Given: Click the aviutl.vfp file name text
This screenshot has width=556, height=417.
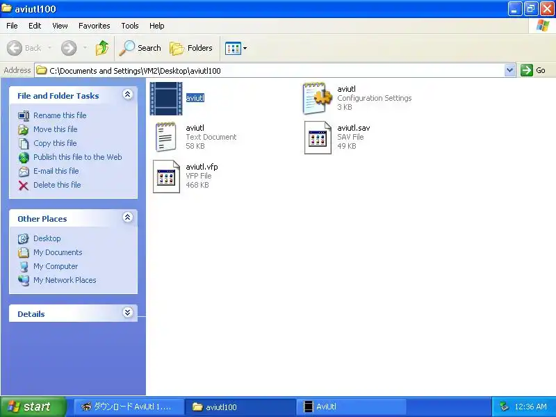Looking at the screenshot, I should click(202, 167).
